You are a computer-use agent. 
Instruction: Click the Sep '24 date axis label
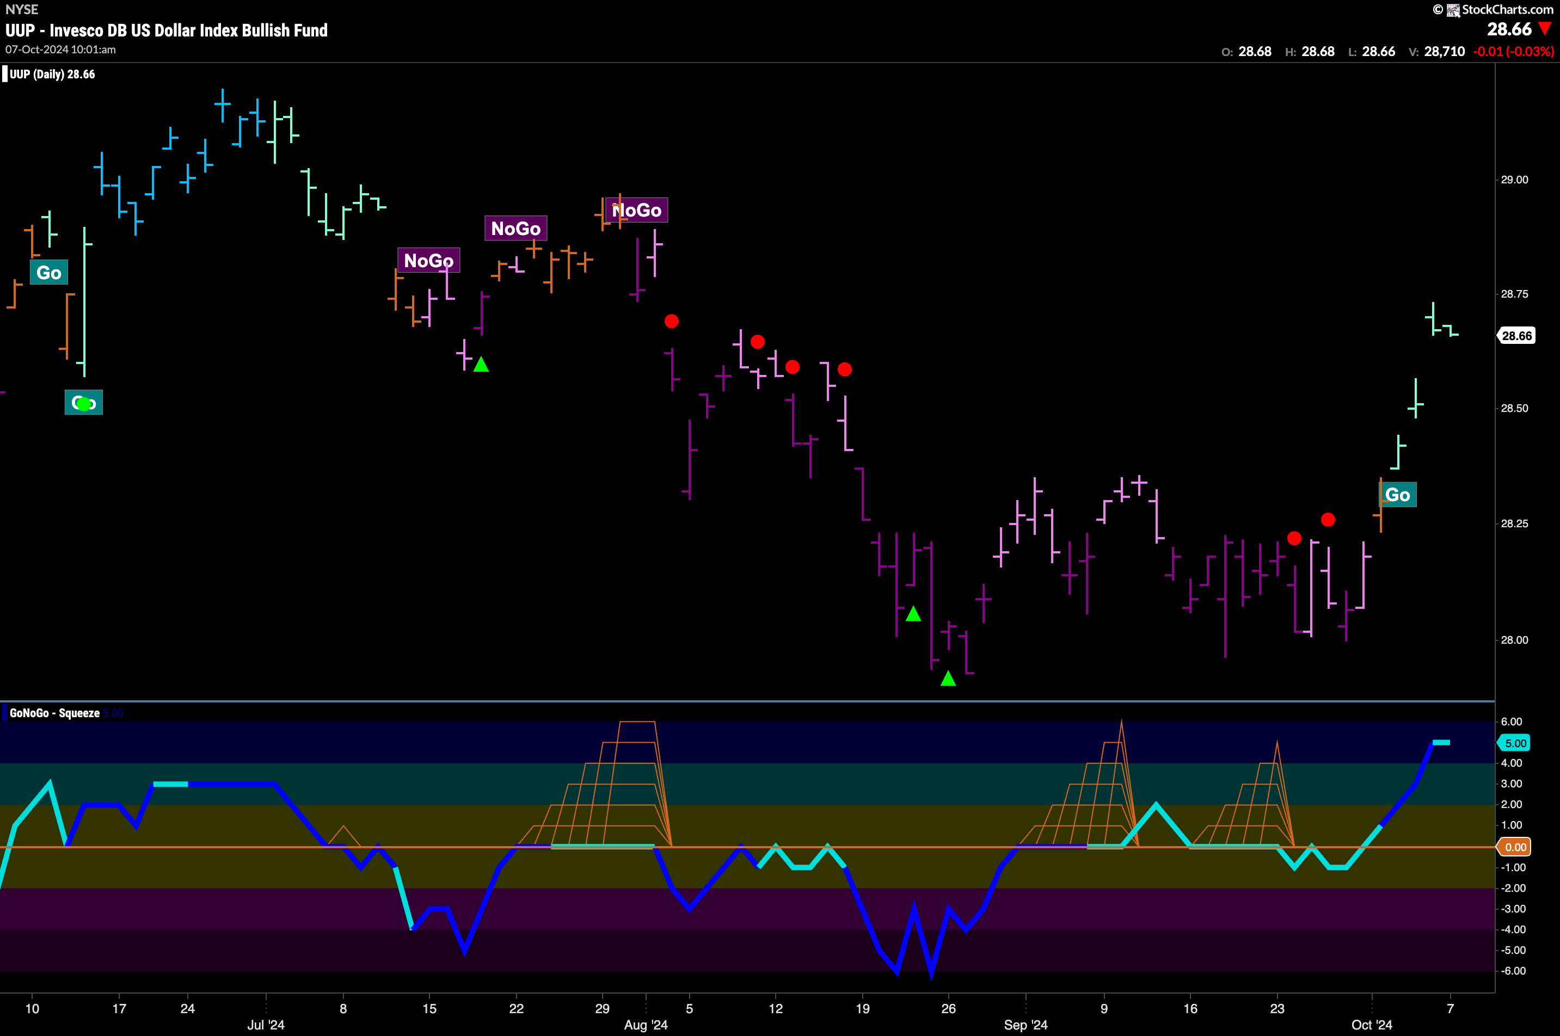(x=1026, y=1025)
